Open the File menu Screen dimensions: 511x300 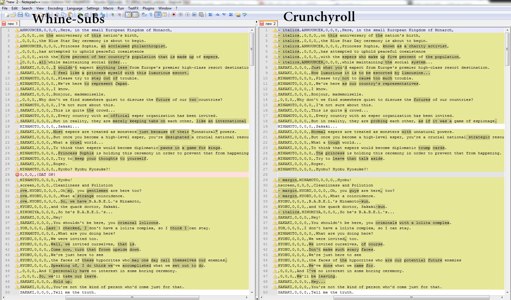click(5, 8)
